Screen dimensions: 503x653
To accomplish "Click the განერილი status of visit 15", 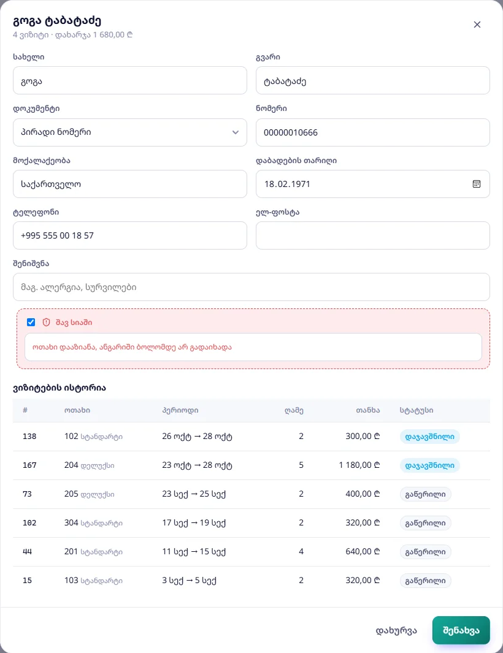I will click(x=426, y=580).
